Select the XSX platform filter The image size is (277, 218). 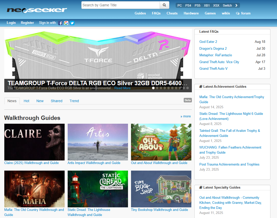pyautogui.click(x=216, y=6)
